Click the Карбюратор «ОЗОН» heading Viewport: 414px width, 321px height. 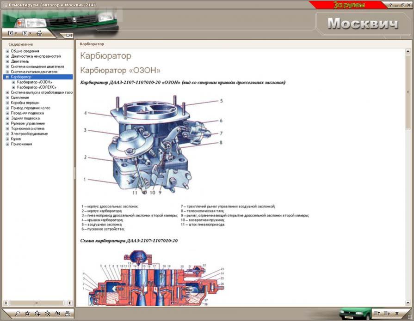120,70
